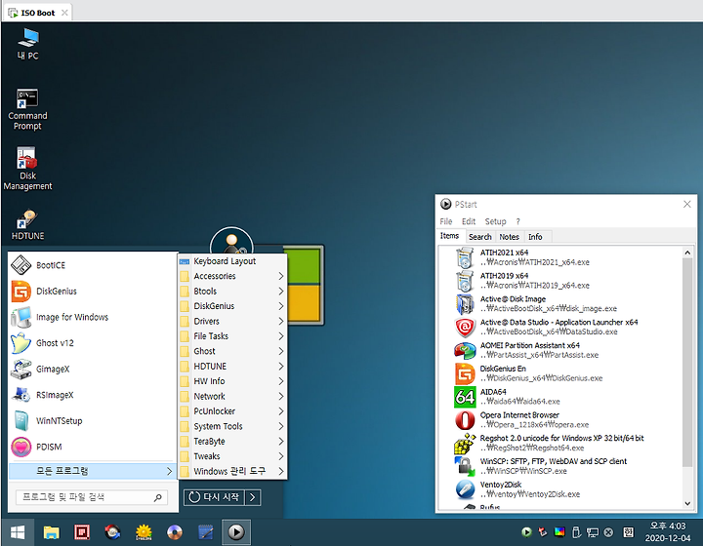Open Keyboard Layout menu entry
Image resolution: width=703 pixels, height=546 pixels.
coord(232,261)
